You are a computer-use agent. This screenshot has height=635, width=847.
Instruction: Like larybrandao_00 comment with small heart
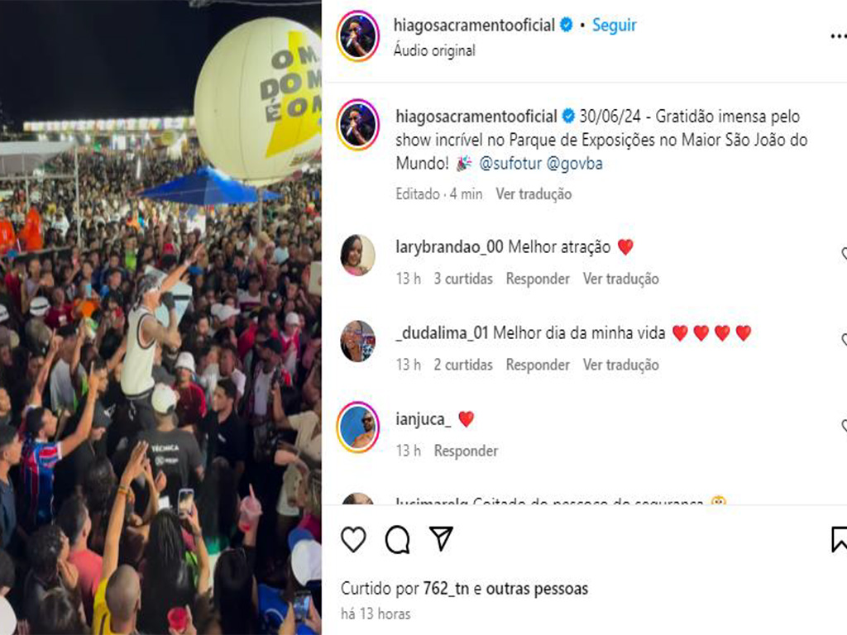(843, 254)
